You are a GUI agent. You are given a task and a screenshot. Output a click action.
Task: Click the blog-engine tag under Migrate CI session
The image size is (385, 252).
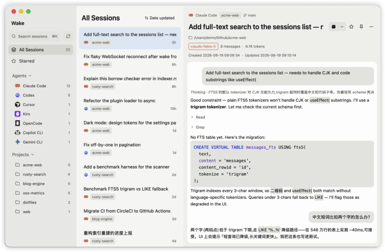[x=102, y=219]
